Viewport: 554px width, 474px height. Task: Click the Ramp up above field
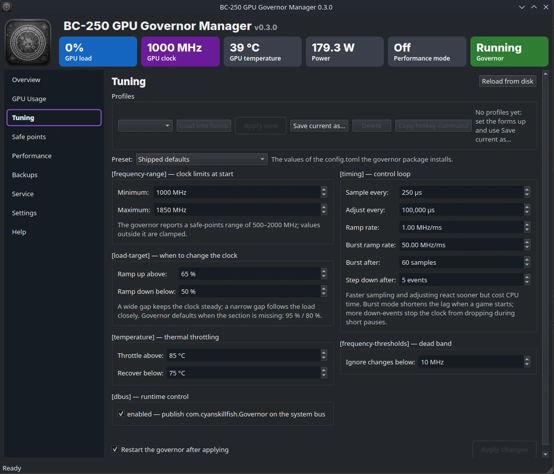click(253, 274)
